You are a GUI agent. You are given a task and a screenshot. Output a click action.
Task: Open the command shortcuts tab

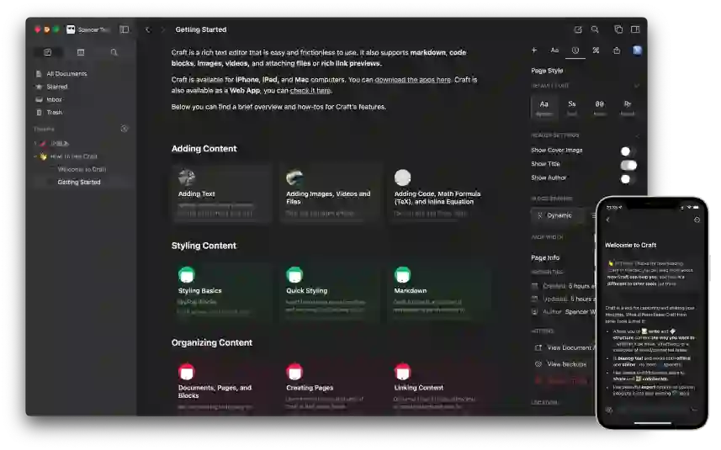596,50
